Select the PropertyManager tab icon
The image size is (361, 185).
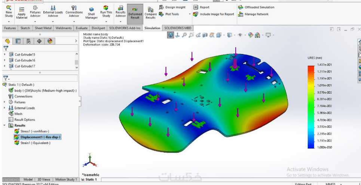(18, 41)
